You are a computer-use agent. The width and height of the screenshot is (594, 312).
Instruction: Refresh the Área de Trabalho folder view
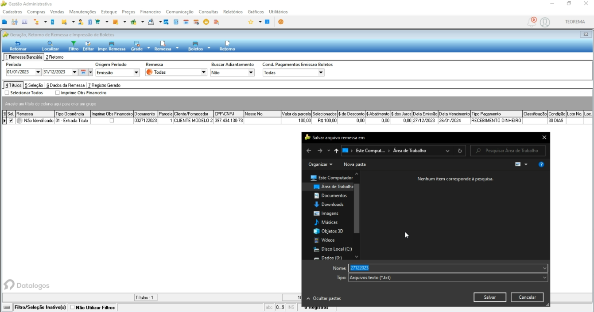click(x=460, y=151)
